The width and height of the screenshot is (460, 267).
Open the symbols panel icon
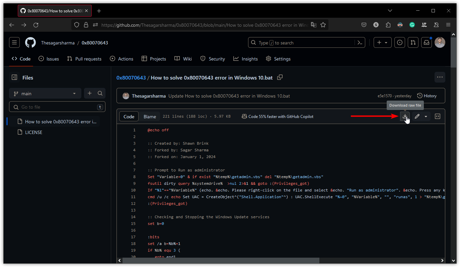coord(437,116)
